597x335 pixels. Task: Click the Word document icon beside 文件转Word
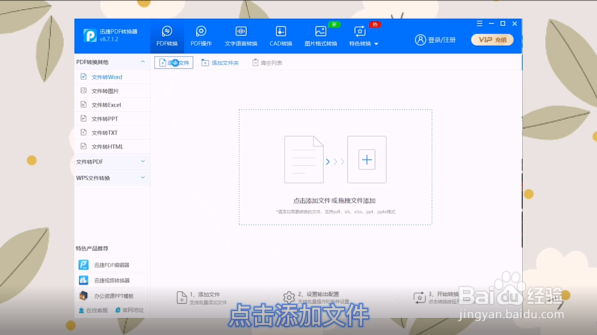click(x=83, y=76)
